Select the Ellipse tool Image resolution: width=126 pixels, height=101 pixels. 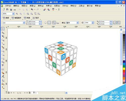[x=3, y=55]
